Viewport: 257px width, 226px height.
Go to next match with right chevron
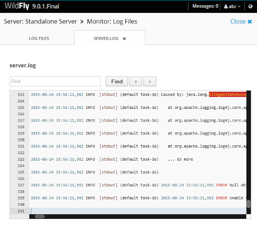[150, 81]
